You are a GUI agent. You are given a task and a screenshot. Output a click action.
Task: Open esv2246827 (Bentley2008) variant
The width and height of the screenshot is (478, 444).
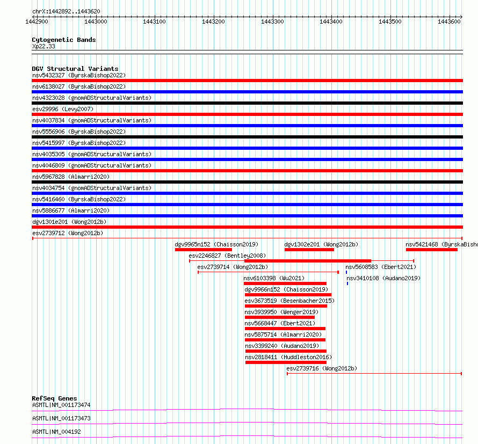pos(227,256)
